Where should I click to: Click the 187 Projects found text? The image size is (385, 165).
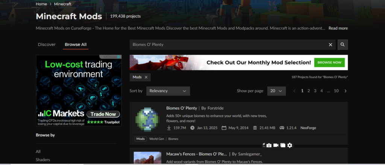(320, 77)
